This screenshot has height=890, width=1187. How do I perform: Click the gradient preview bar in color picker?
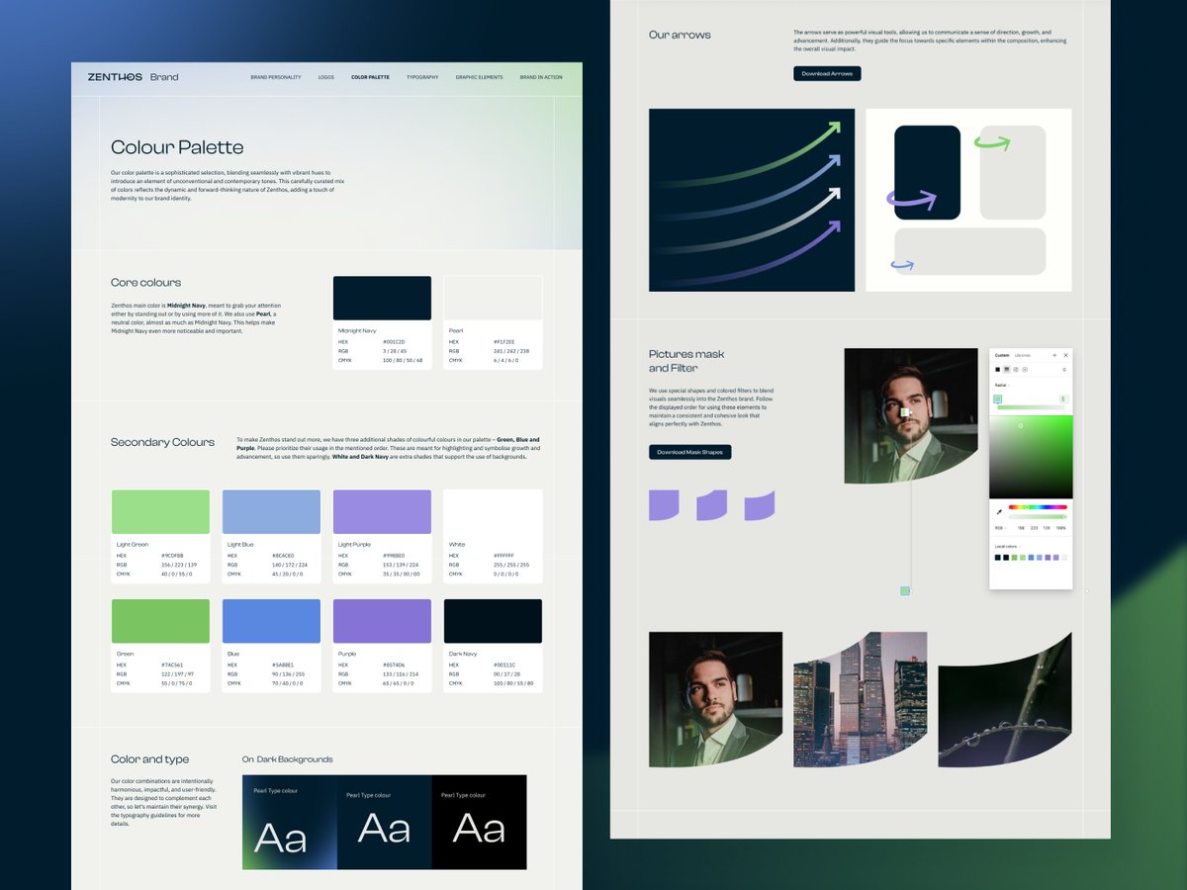[1031, 407]
